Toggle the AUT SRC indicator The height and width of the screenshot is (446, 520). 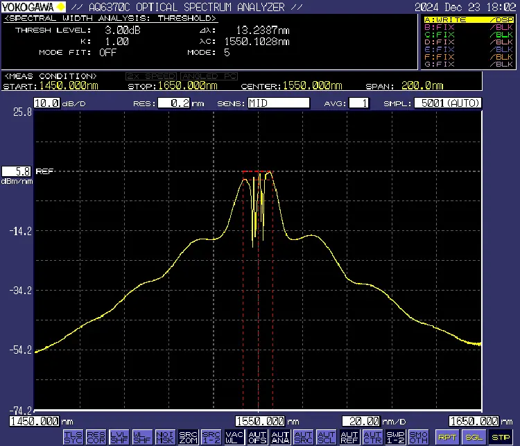tap(304, 437)
